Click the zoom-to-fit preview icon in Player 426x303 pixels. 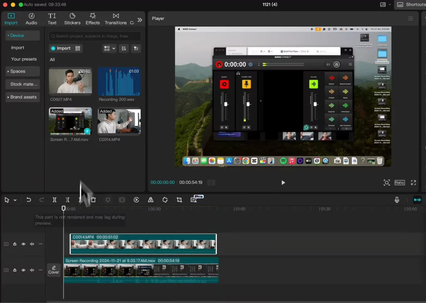point(386,182)
